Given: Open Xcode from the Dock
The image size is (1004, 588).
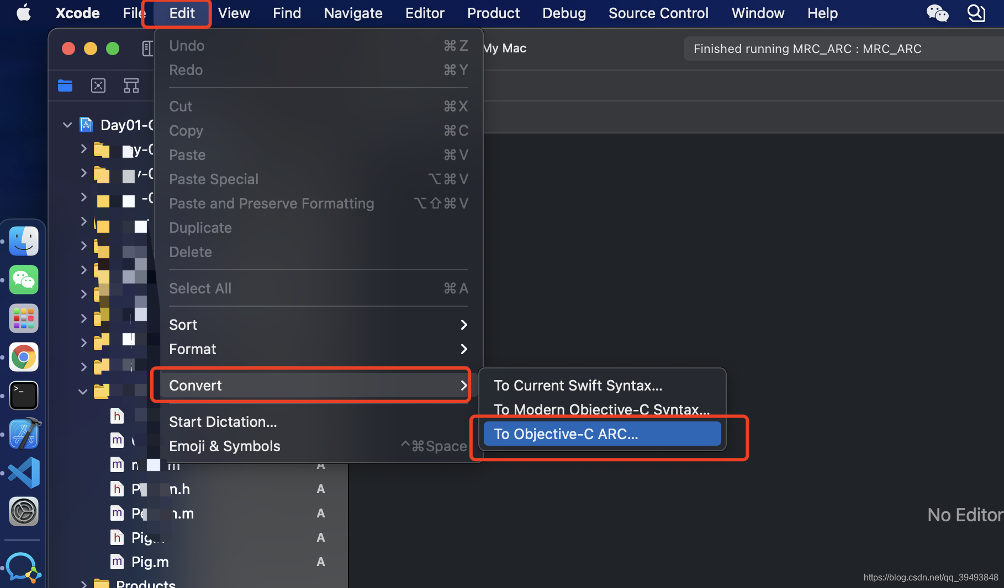Looking at the screenshot, I should 24,434.
